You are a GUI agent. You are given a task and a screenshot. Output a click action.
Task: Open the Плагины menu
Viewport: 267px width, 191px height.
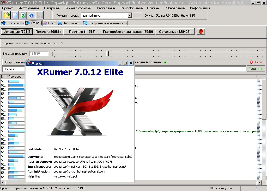coord(154,8)
